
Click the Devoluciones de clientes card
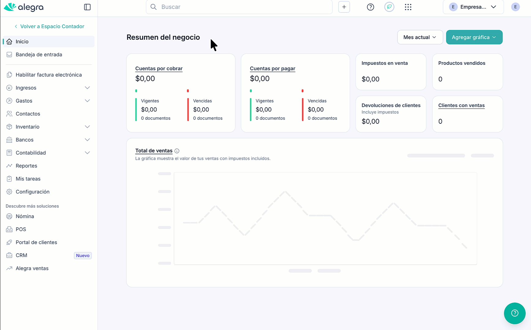point(391,114)
